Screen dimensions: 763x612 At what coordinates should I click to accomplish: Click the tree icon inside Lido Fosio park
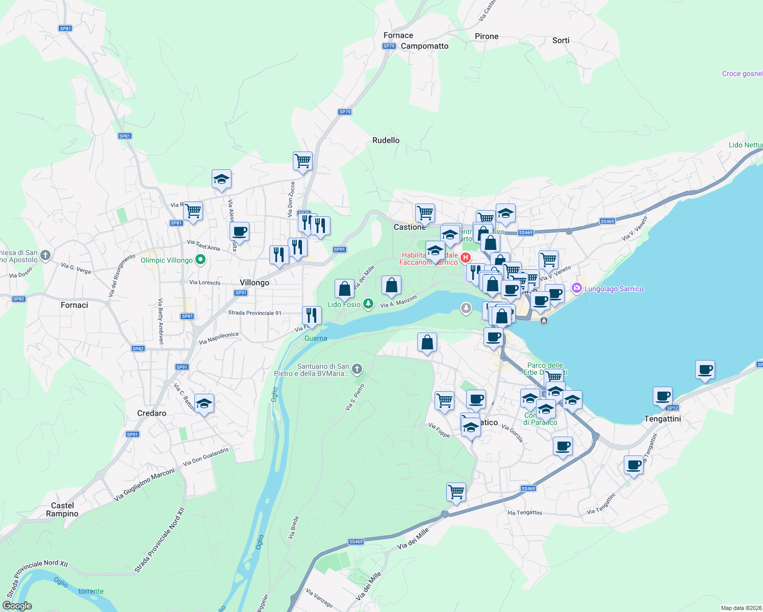point(369,304)
